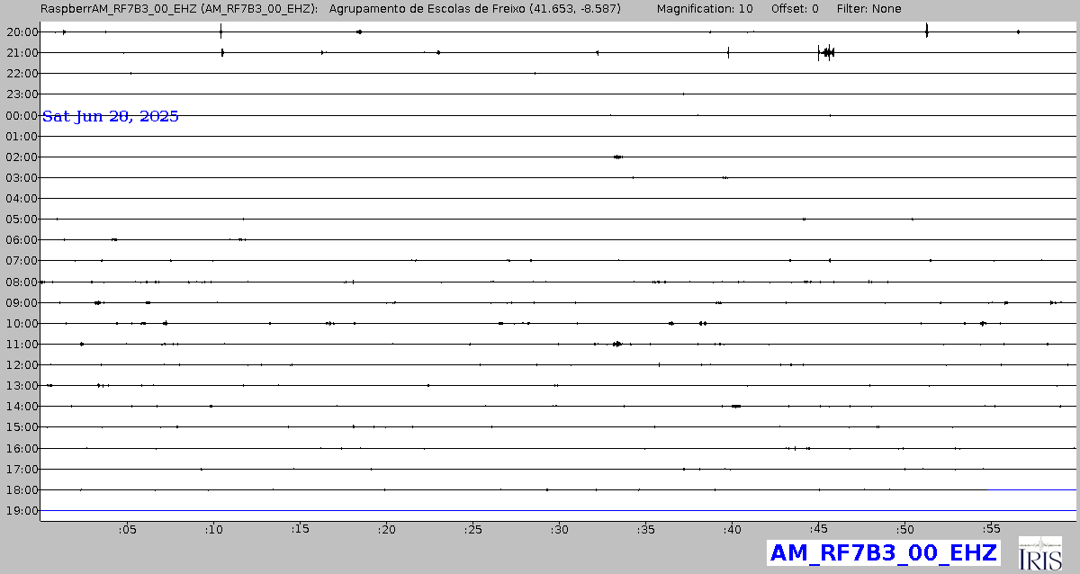This screenshot has height=574, width=1080.
Task: Click the :05 minute axis label
Action: [x=127, y=529]
